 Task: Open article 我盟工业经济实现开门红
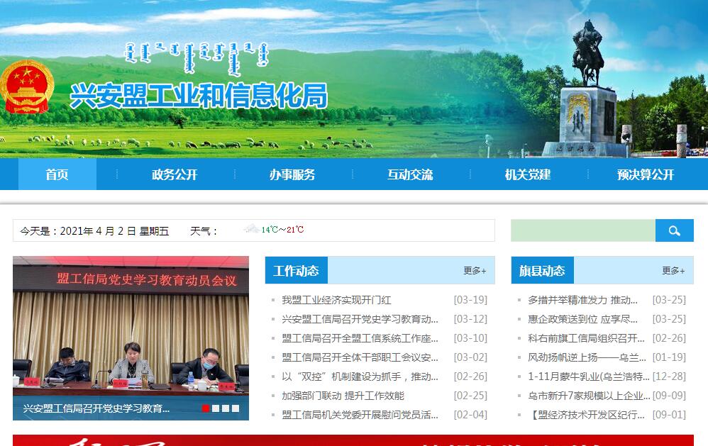336,300
